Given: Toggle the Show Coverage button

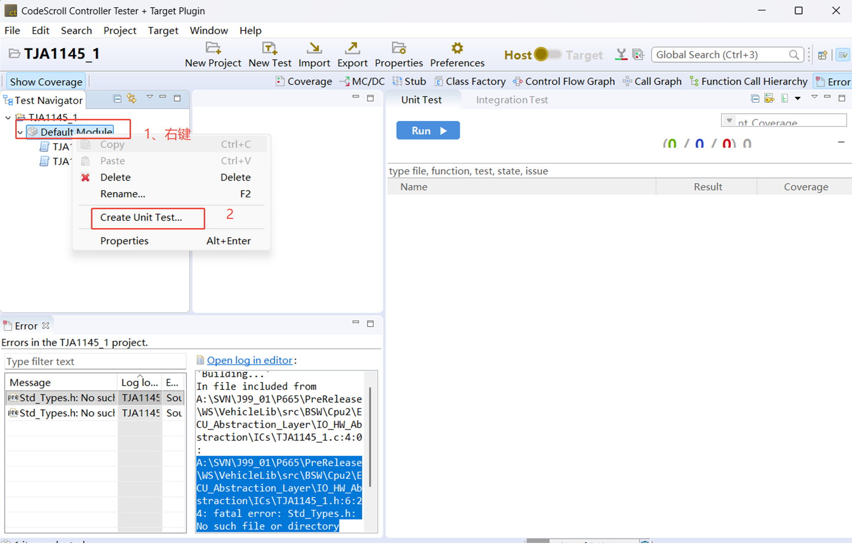Looking at the screenshot, I should point(46,82).
